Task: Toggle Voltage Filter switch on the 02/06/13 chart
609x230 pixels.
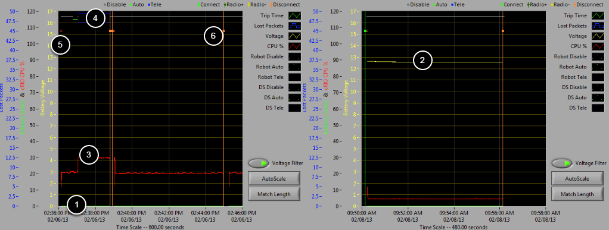Action: (x=259, y=163)
